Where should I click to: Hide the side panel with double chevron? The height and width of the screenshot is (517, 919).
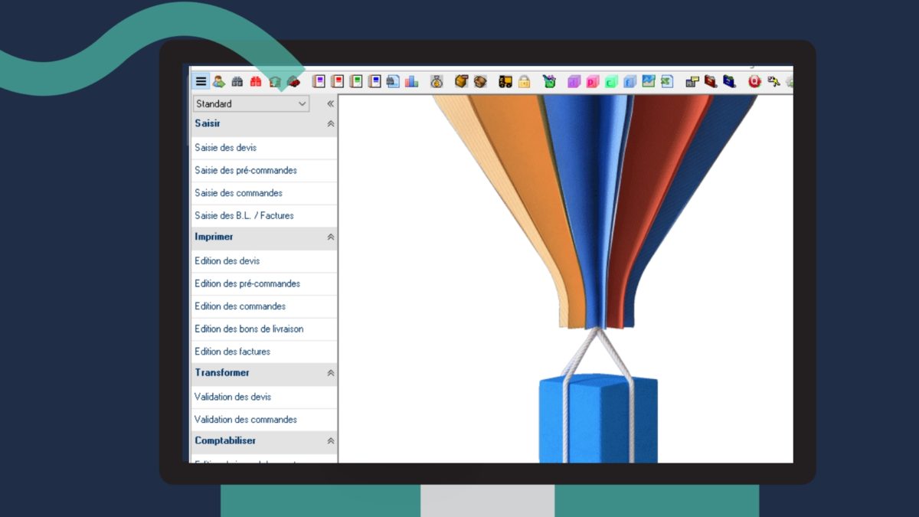coord(331,103)
